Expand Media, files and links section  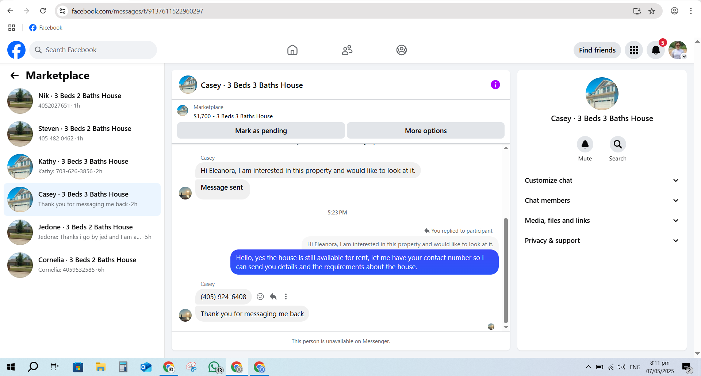602,221
